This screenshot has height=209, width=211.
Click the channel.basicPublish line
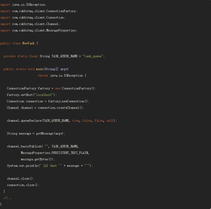43,146
